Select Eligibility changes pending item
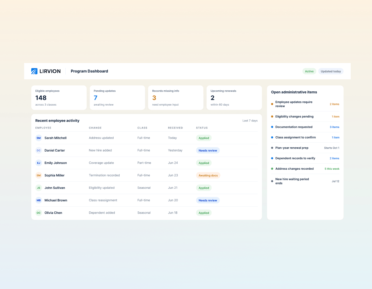This screenshot has height=289, width=372. coord(305,117)
